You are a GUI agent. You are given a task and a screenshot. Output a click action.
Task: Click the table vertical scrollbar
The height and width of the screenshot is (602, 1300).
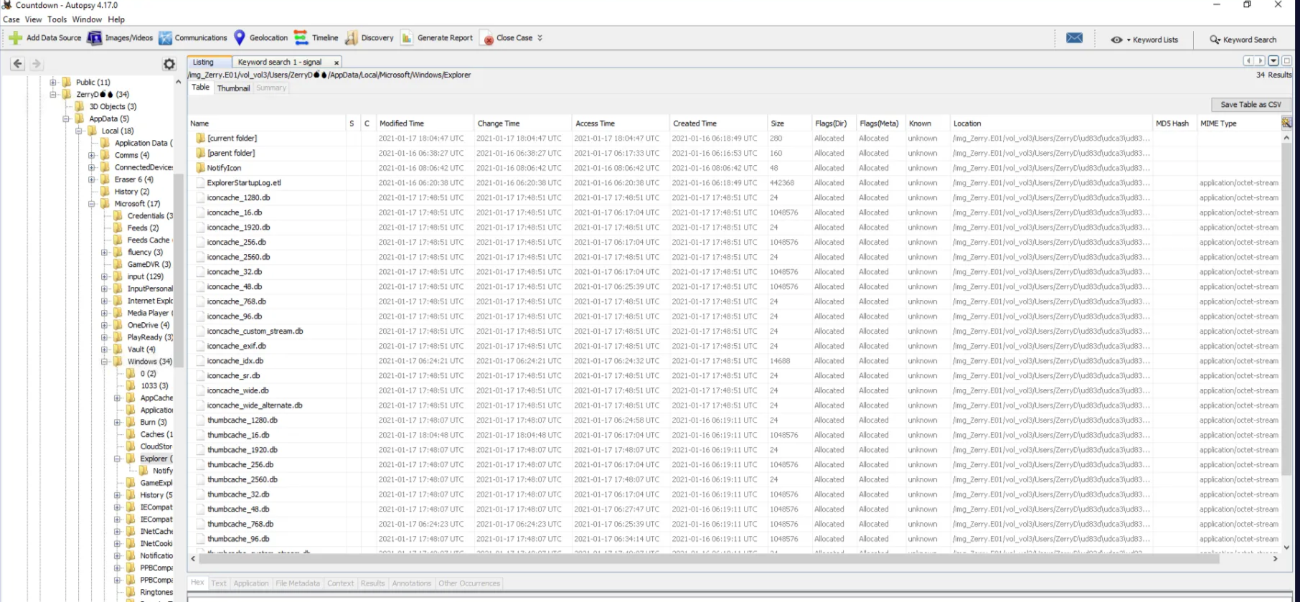[1286, 309]
